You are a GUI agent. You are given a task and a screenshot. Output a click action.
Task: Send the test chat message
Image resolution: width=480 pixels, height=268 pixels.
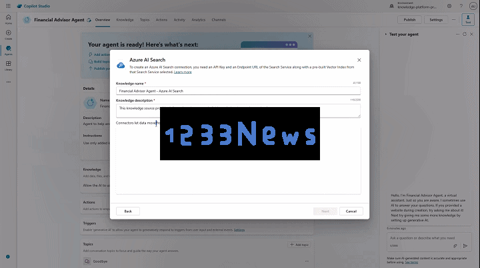pyautogui.click(x=465, y=245)
